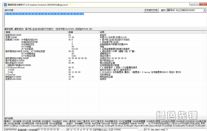Image resolution: width=207 pixels, height=131 pixels.
Task: Click the 数据 column header
Action: tap(83, 32)
